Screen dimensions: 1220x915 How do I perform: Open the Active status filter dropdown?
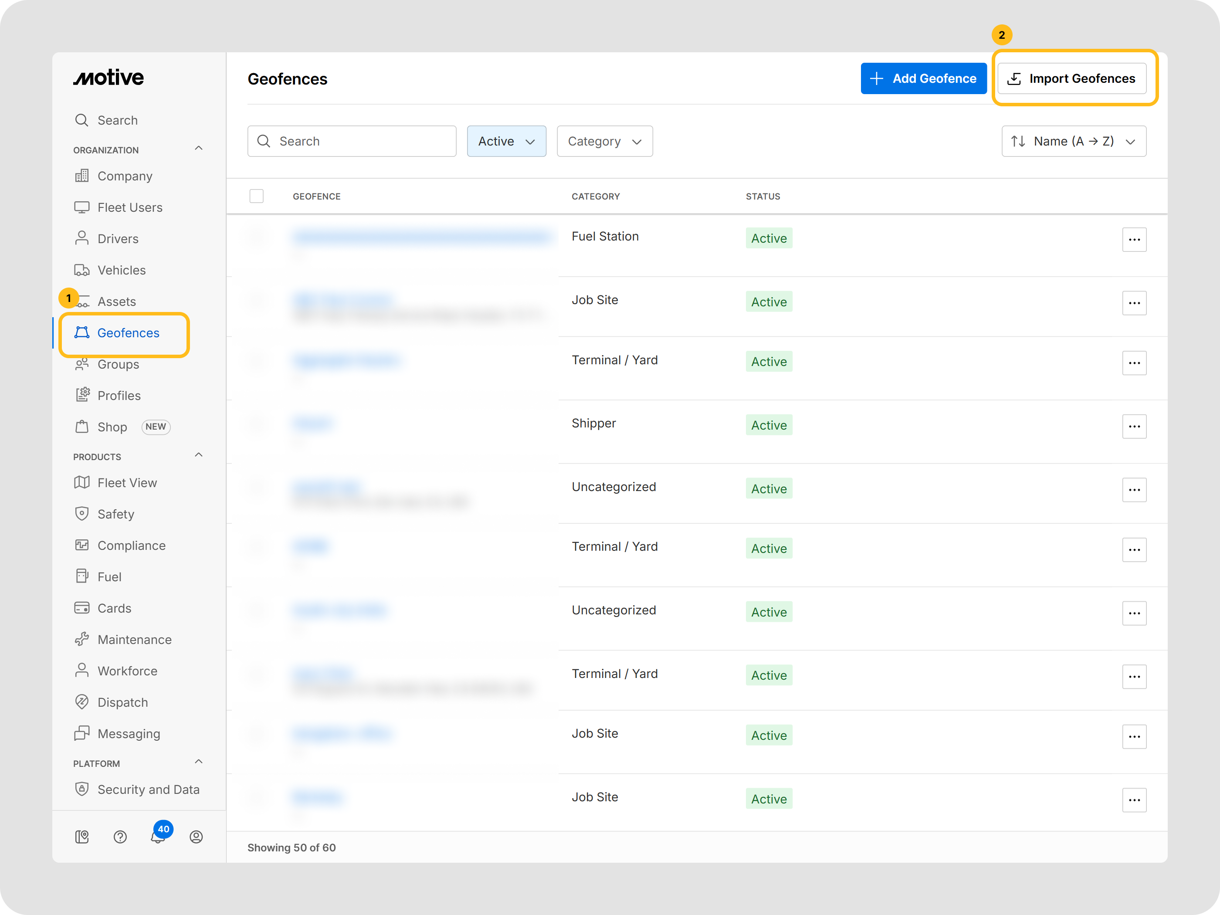506,141
